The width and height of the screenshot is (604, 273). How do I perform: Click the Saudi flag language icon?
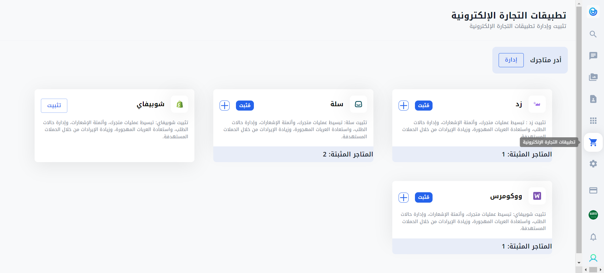tap(593, 215)
